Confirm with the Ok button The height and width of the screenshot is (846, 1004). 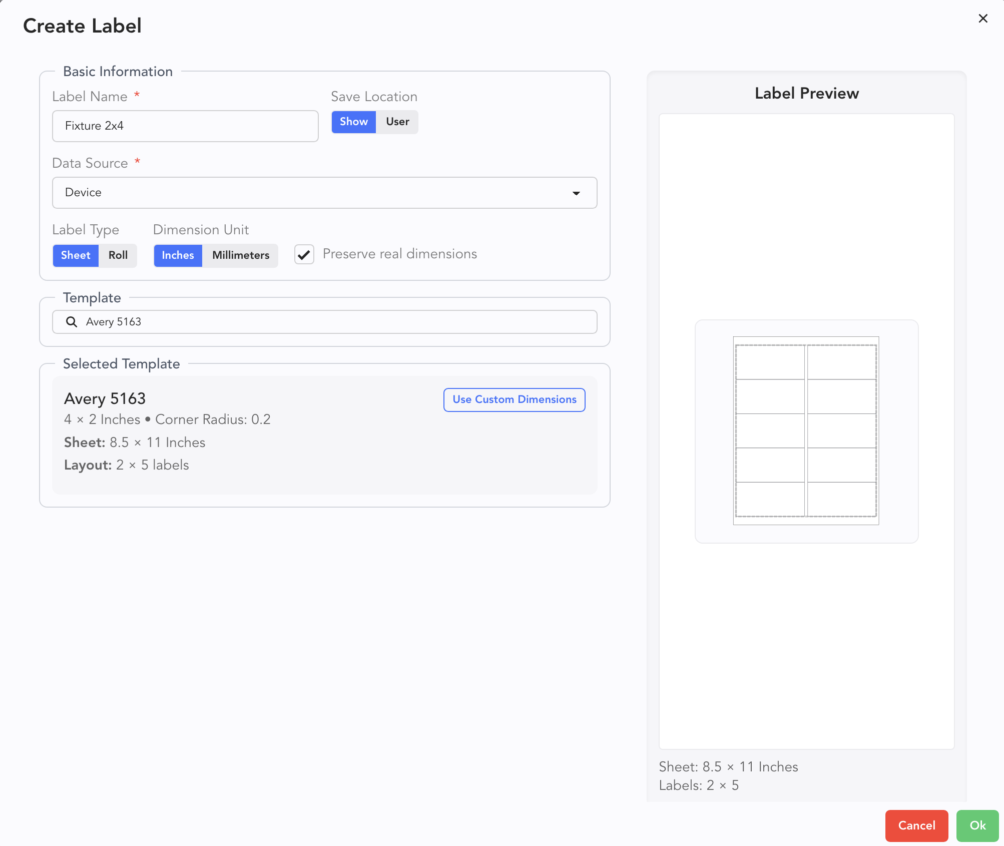tap(977, 825)
